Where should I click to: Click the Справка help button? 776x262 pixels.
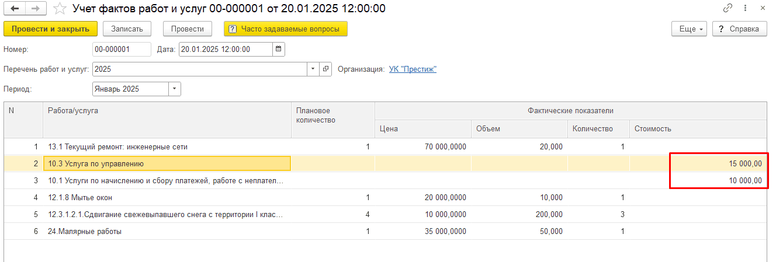(x=739, y=29)
